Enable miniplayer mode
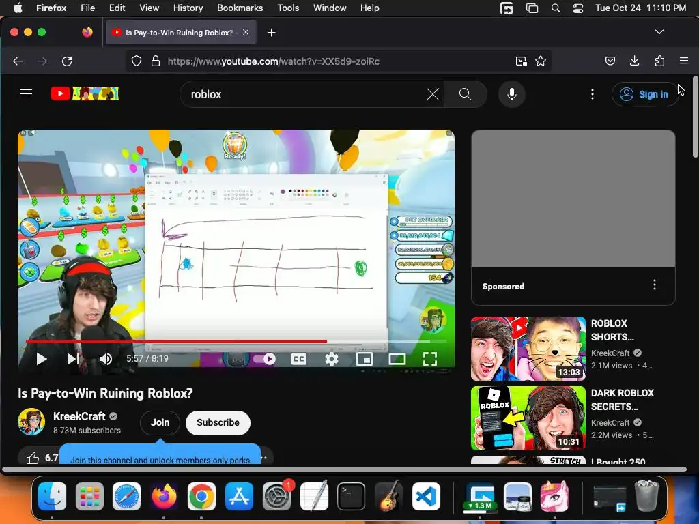The height and width of the screenshot is (524, 699). pos(365,359)
